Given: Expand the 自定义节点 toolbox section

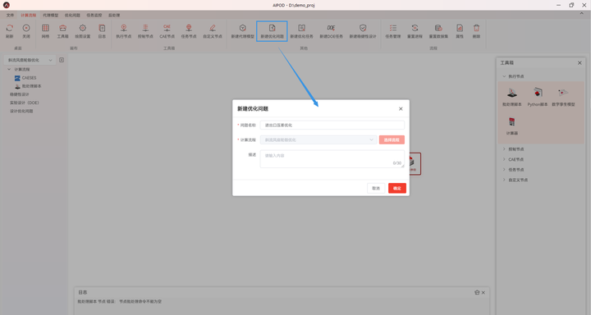Looking at the screenshot, I should pyautogui.click(x=504, y=180).
